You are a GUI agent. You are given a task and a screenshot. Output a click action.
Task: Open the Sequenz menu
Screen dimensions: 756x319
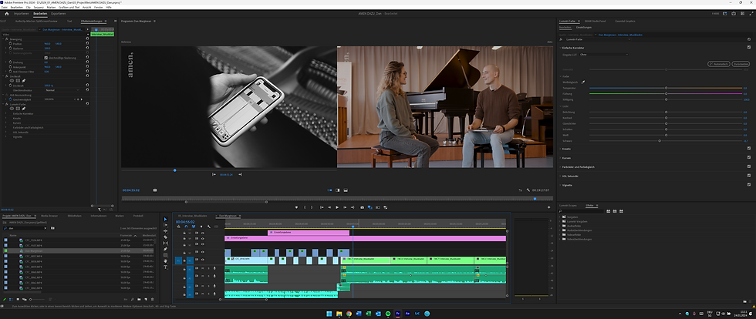point(40,7)
